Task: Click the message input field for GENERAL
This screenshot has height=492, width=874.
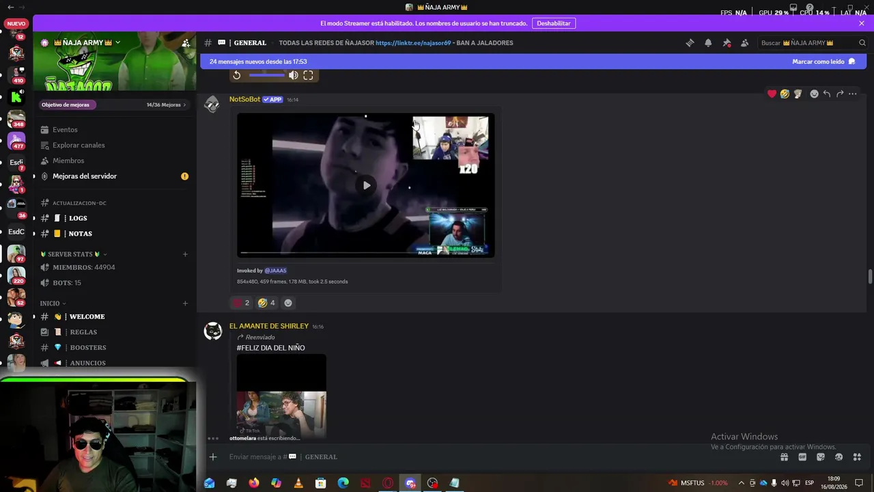Action: pyautogui.click(x=498, y=456)
